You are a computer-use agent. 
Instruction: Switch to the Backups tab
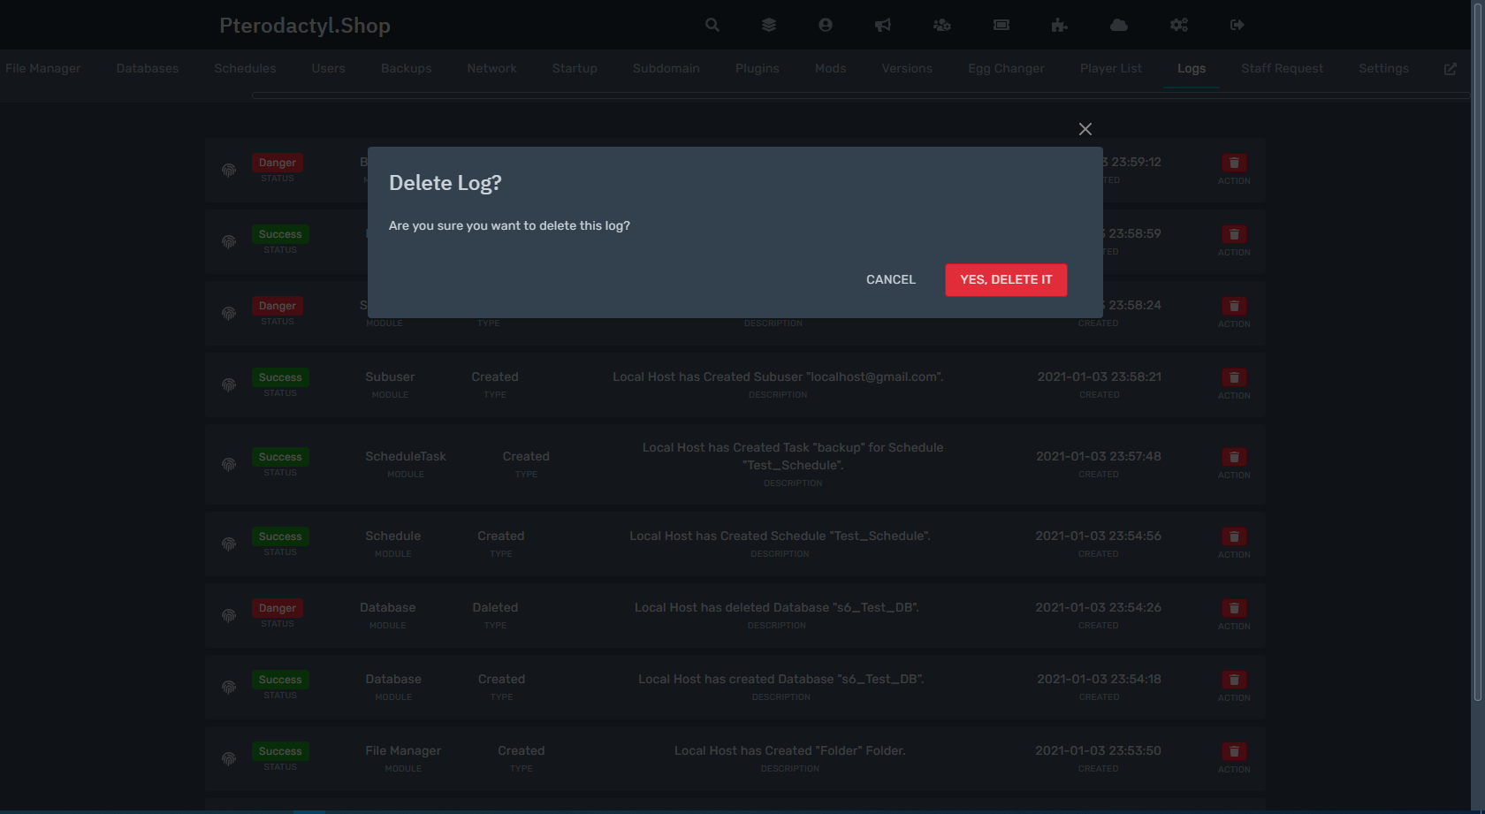pyautogui.click(x=406, y=69)
